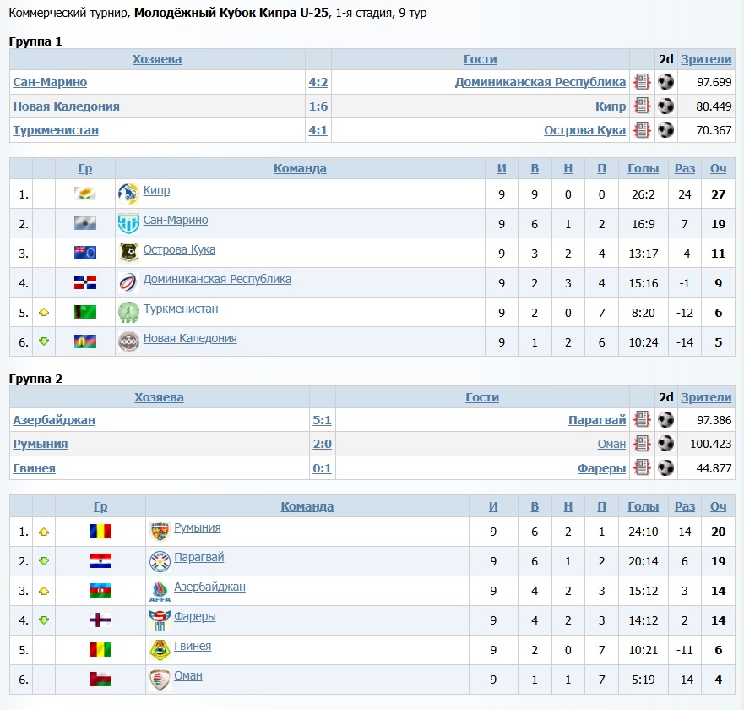
Task: Click Голы column header in Group 1 table
Action: click(x=643, y=168)
